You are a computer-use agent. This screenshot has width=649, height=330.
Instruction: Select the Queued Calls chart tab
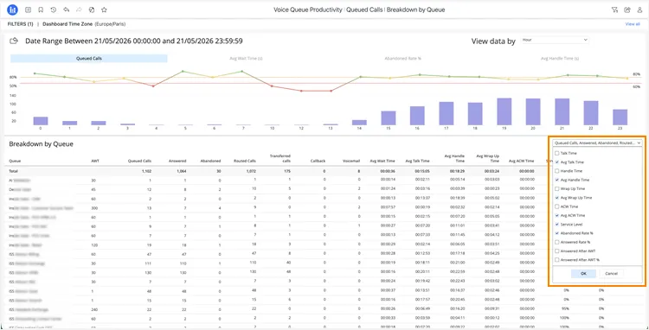pos(89,59)
